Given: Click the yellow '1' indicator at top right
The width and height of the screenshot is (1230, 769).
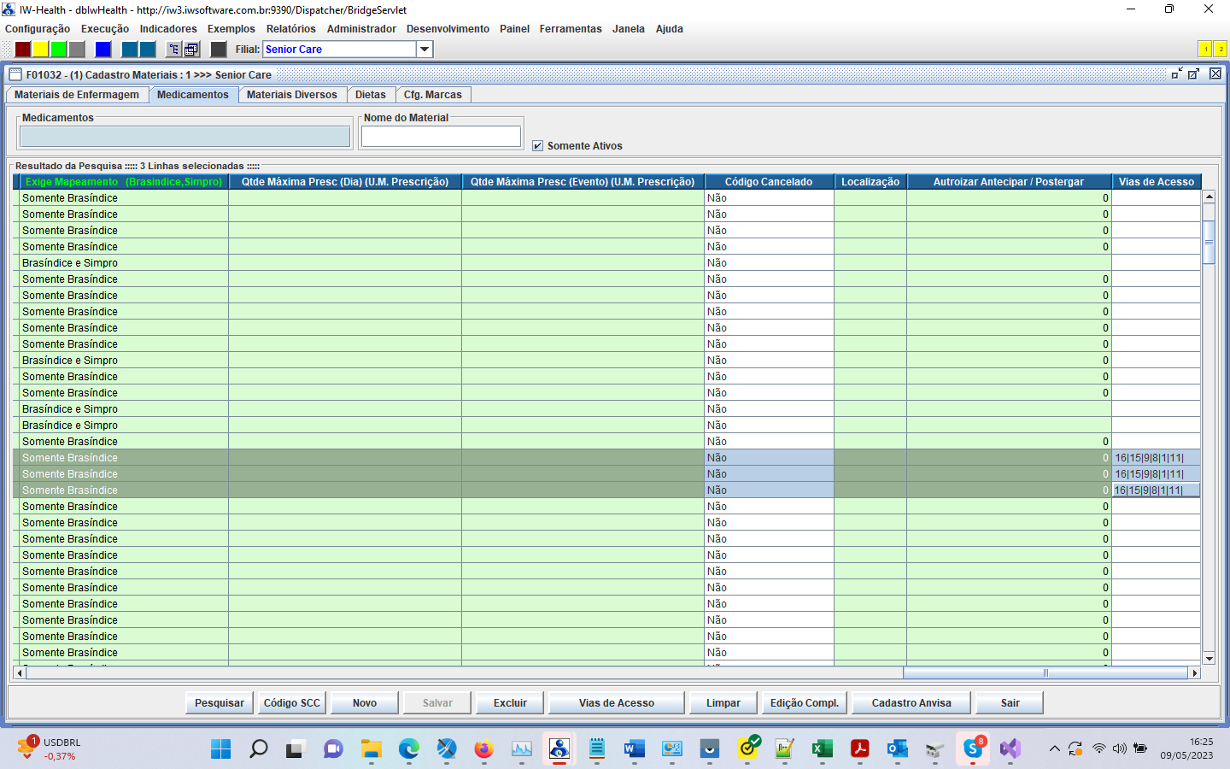Looking at the screenshot, I should pos(1205,50).
